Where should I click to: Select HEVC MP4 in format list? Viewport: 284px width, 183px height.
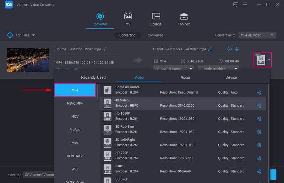pyautogui.click(x=75, y=103)
